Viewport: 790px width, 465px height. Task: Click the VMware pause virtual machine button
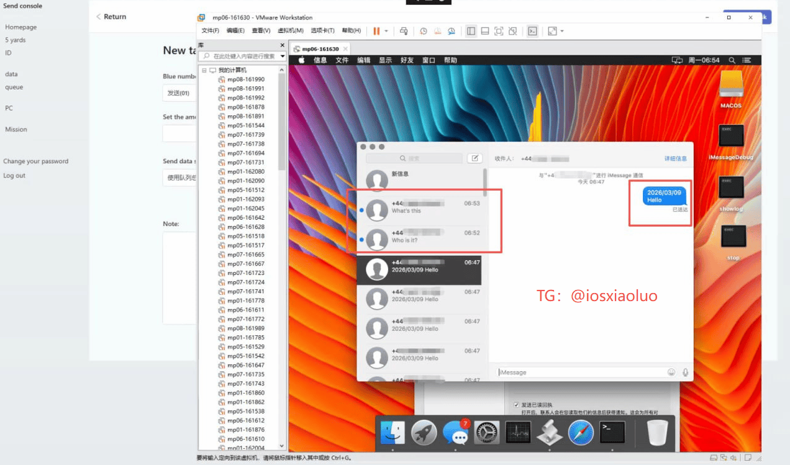point(376,30)
